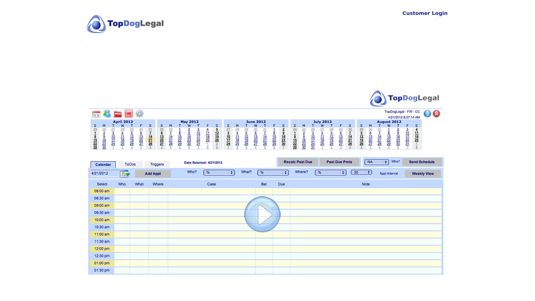The height and width of the screenshot is (301, 535).
Task: Switch to the ToDos tab
Action: coord(130,165)
